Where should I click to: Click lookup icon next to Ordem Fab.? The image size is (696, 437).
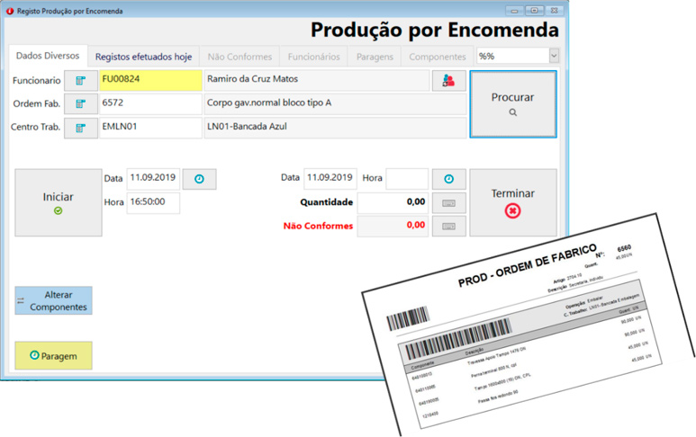[80, 103]
